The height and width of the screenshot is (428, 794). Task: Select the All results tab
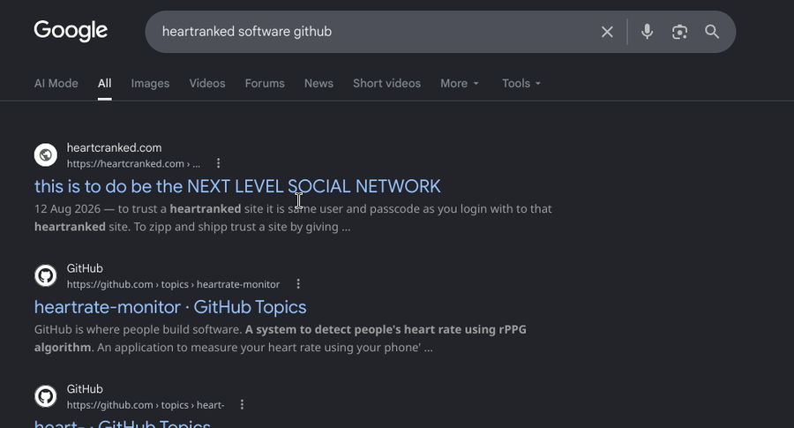tap(105, 84)
